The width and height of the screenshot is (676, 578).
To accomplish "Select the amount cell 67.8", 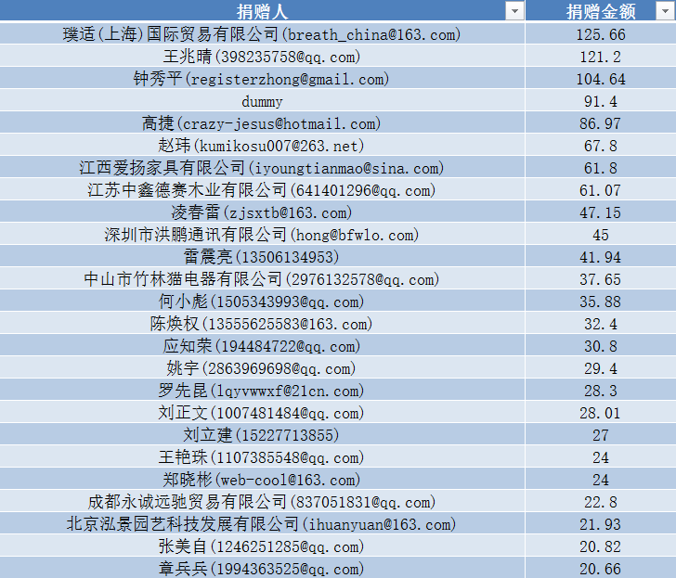I will point(601,145).
